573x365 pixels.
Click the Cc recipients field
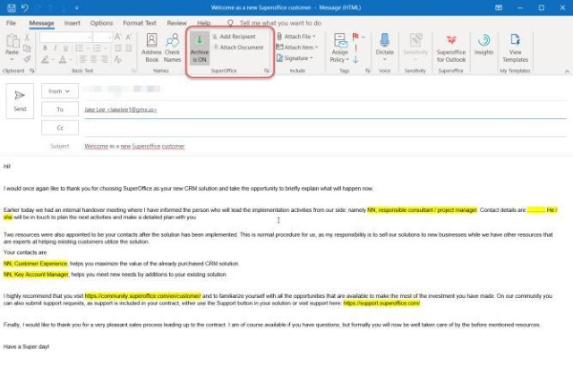point(325,128)
